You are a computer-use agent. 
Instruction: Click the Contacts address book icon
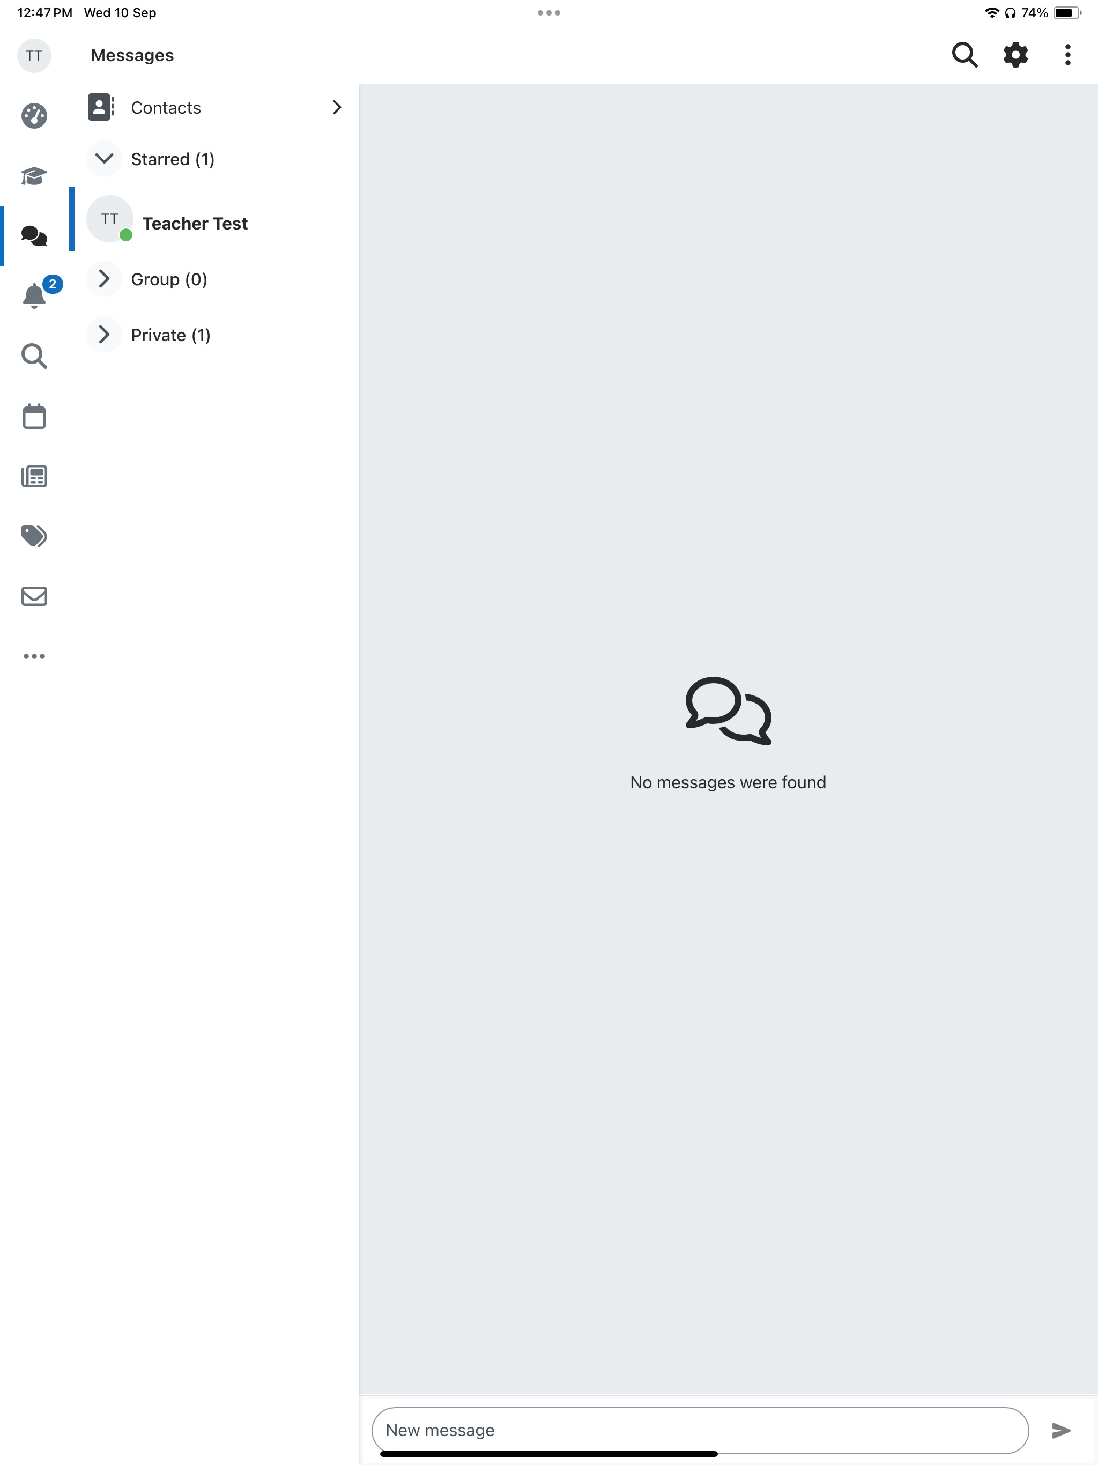tap(101, 107)
